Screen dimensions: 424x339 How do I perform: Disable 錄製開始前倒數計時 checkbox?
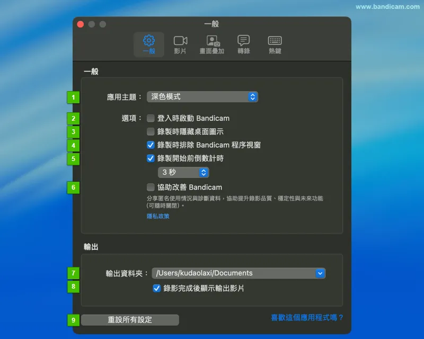[x=151, y=158]
